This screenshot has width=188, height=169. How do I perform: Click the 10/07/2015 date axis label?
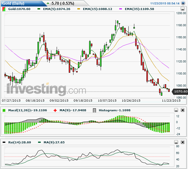click(107, 100)
